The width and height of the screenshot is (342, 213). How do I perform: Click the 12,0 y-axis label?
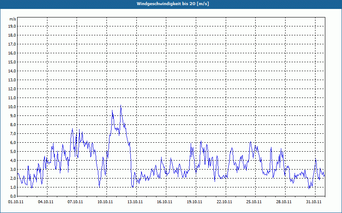pos(12,89)
